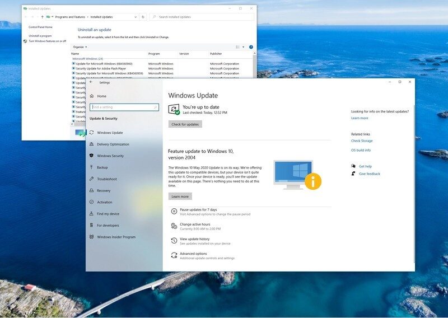Screen dimensions: 448x318
Task: Select Update for Microsoft Windows (KB4560960)
Action: [x=104, y=64]
